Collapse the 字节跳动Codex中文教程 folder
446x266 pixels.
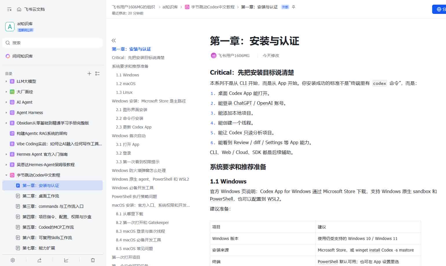tap(6, 175)
